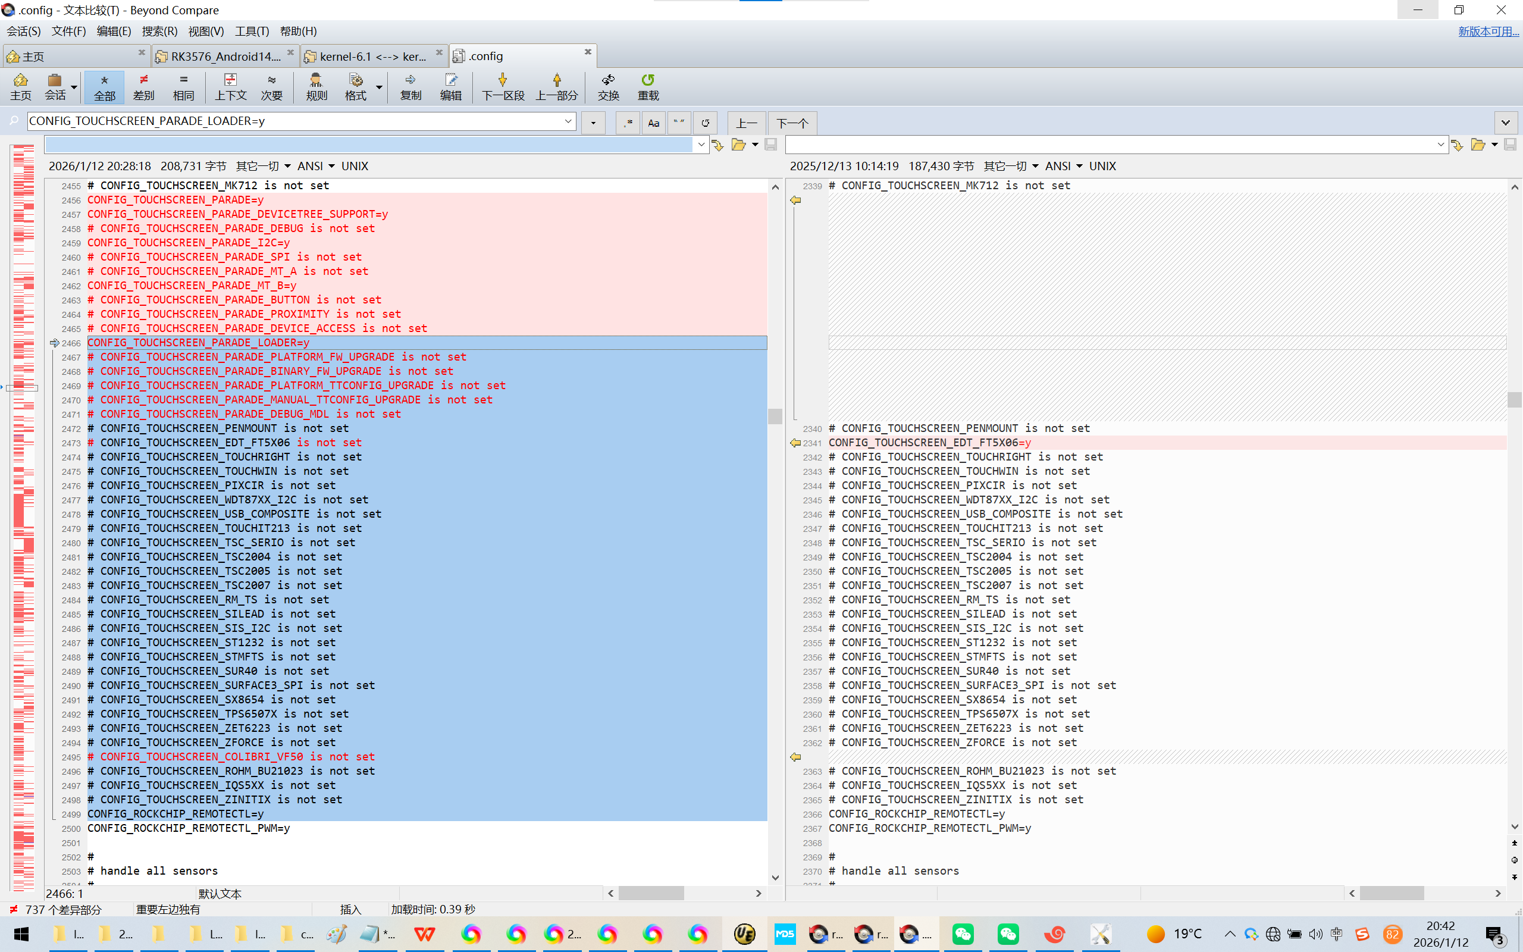Click left pane horizontal scrollbar thumb

pos(651,893)
